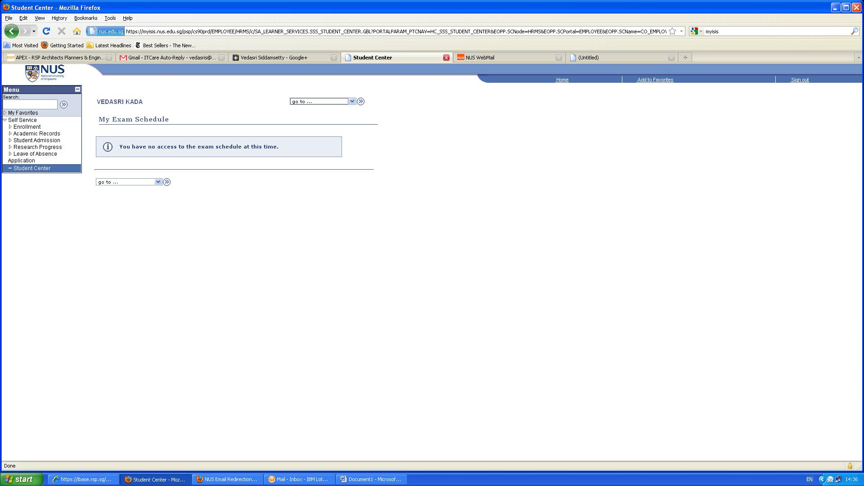Collapse the Menu panel with minus button
This screenshot has height=486, width=864.
[x=77, y=90]
